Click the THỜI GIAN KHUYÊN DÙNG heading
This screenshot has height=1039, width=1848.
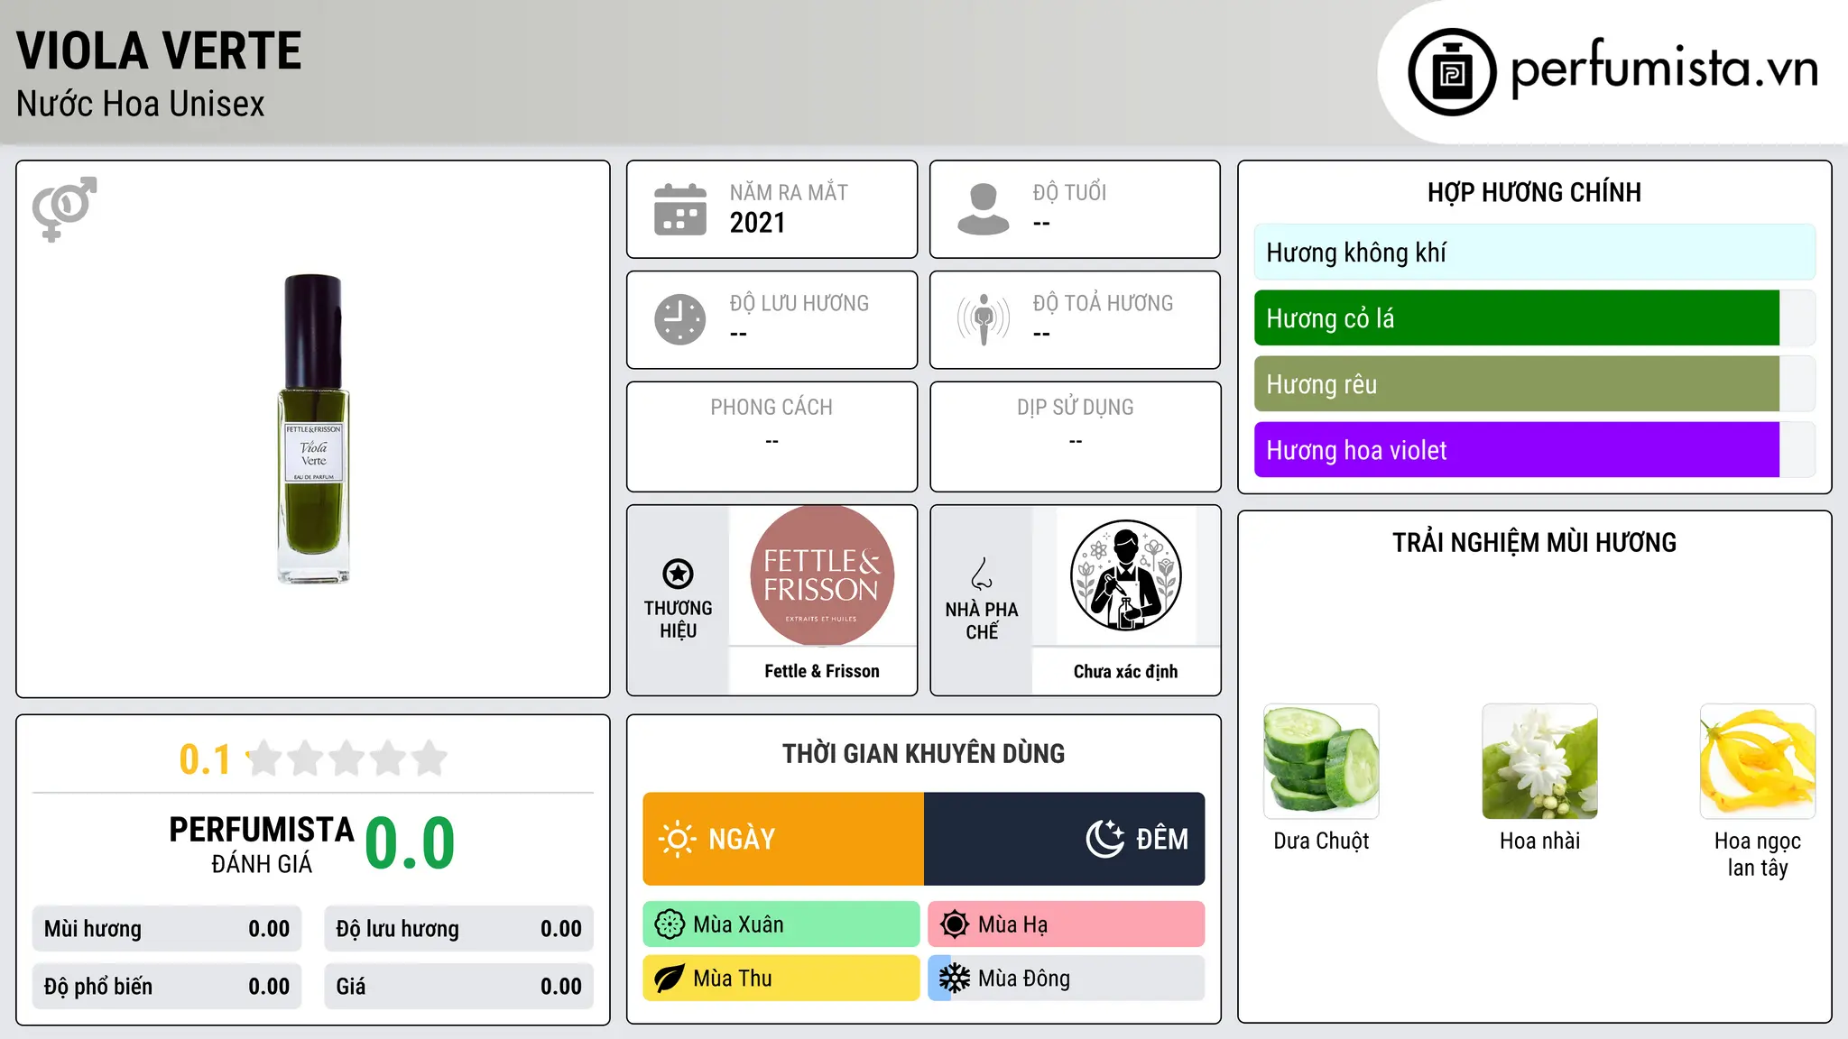click(924, 753)
